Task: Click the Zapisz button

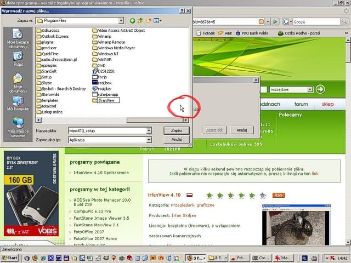Action: pyautogui.click(x=177, y=130)
